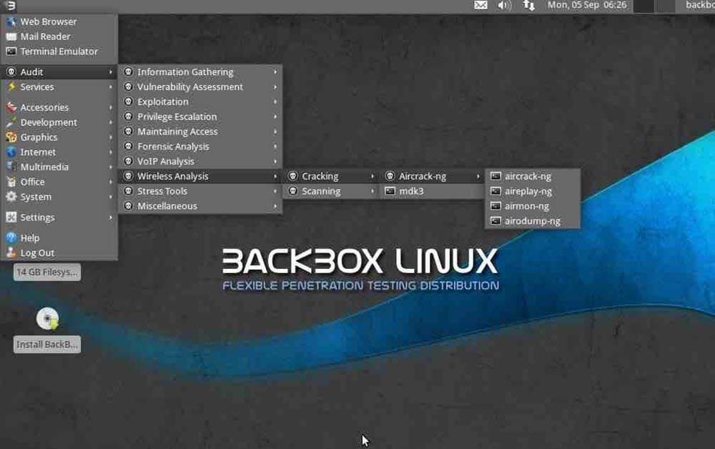Click the Graphics palette icon
The width and height of the screenshot is (715, 449).
pyautogui.click(x=11, y=137)
